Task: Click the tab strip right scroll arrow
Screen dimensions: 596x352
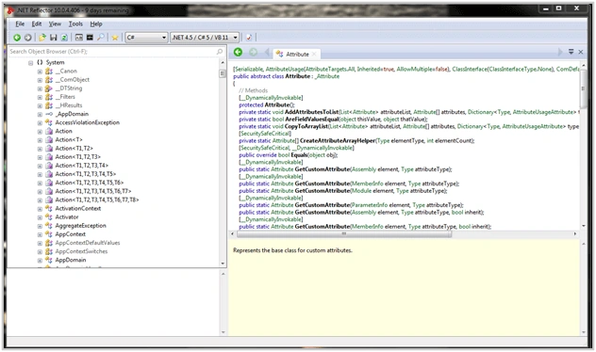Action: 560,52
